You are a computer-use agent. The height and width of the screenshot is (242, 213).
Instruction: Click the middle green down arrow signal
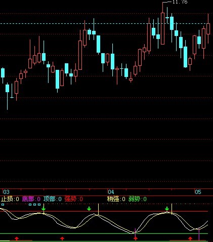89,209
